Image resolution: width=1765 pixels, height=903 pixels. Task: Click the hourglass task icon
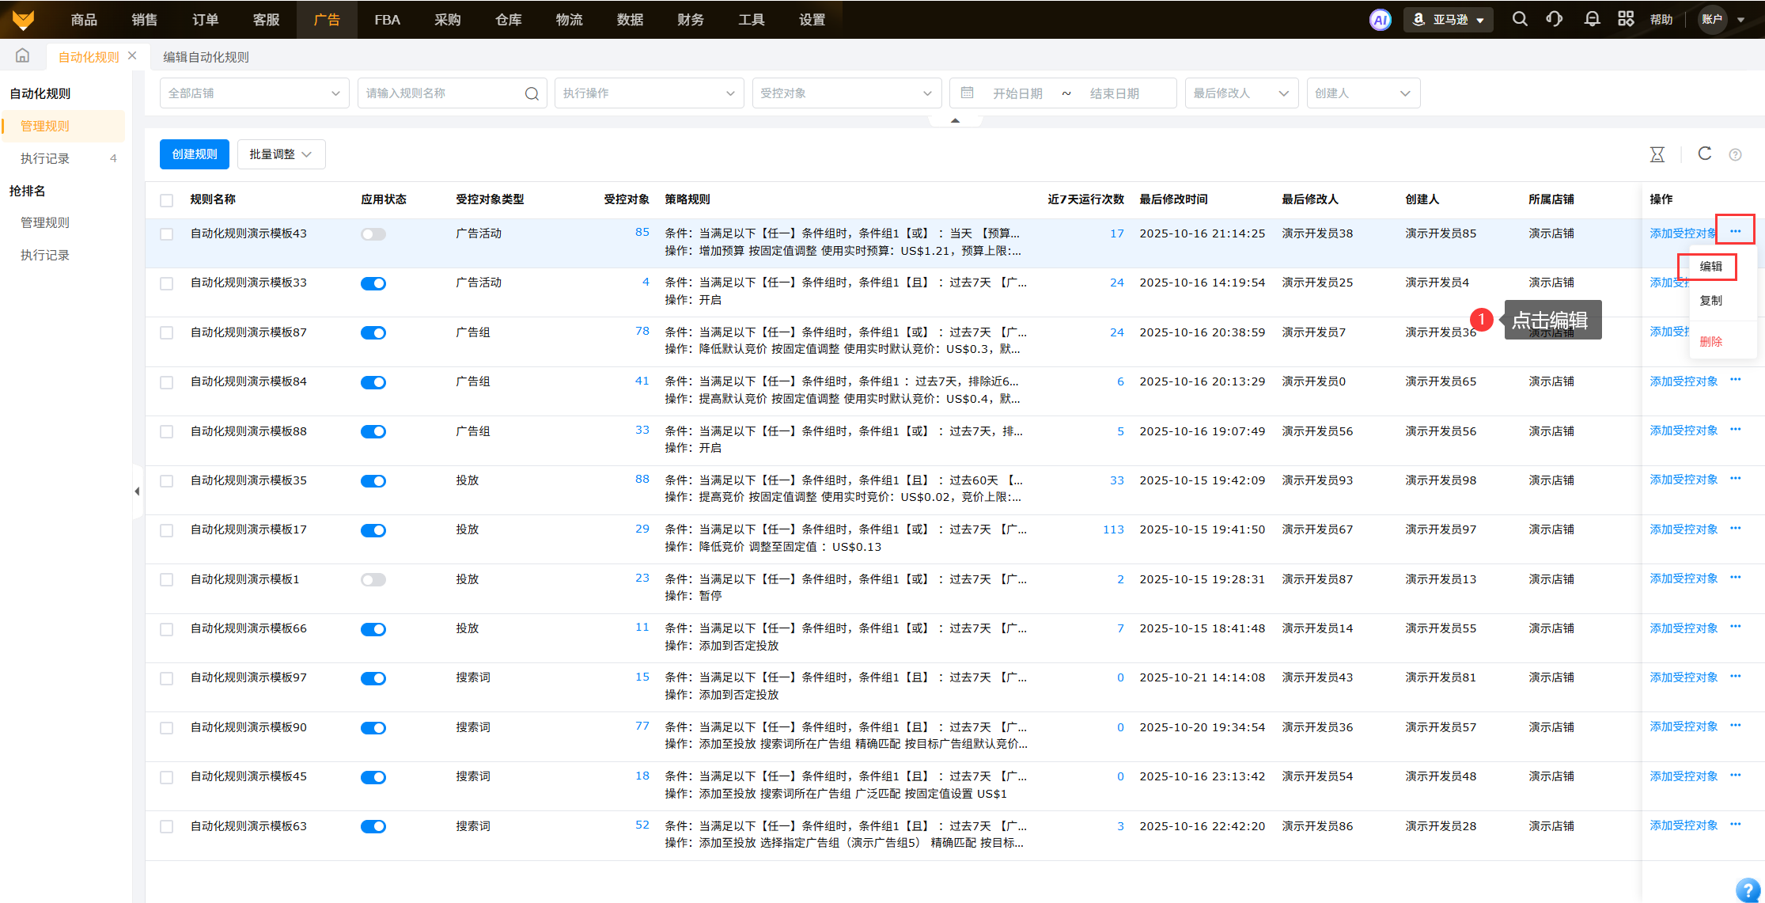tap(1657, 154)
